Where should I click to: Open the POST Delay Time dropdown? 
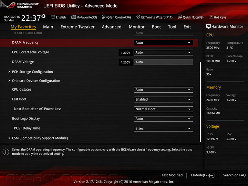click(x=163, y=128)
